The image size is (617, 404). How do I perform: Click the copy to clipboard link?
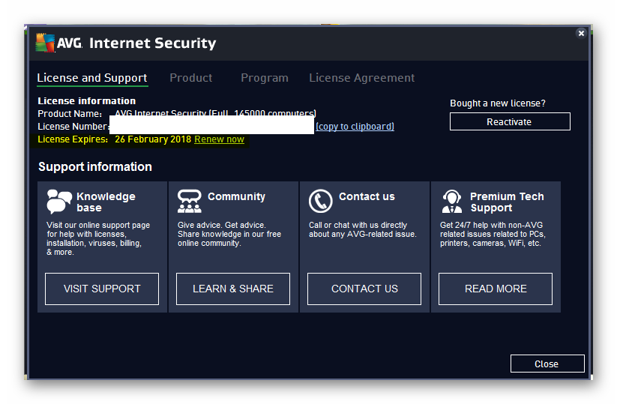[355, 126]
